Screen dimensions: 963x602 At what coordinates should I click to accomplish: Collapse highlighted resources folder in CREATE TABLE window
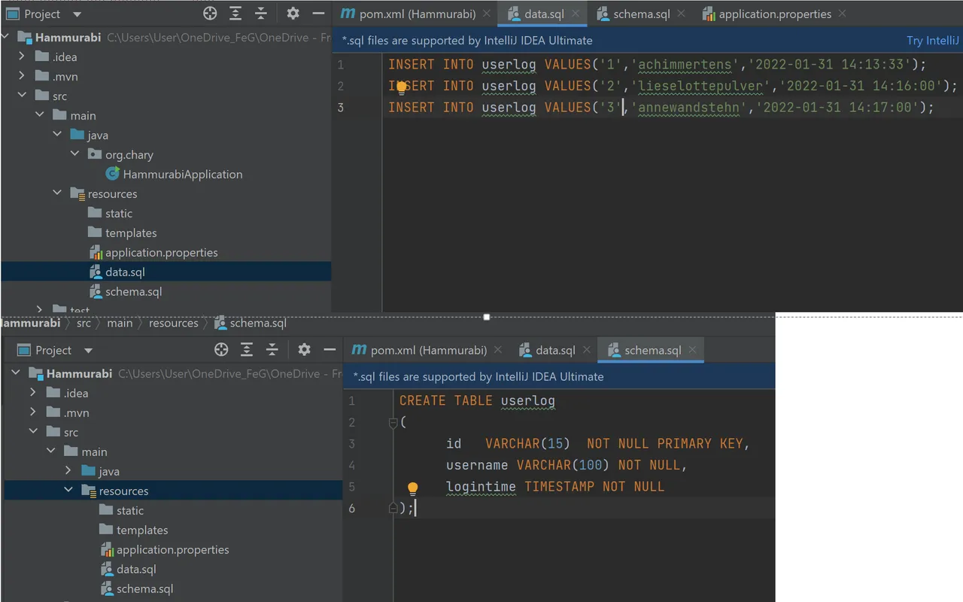[68, 491]
